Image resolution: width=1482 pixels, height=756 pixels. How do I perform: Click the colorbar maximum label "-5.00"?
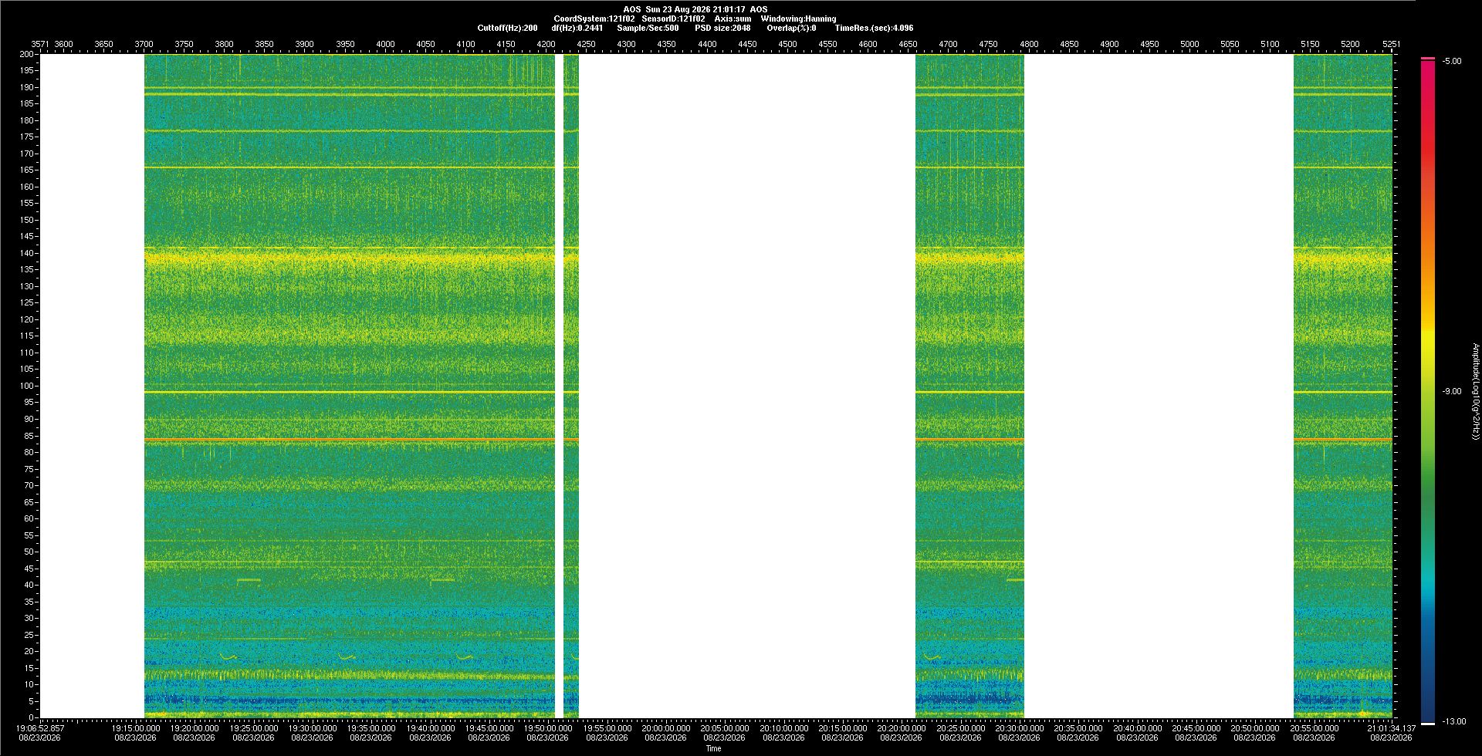tap(1452, 61)
